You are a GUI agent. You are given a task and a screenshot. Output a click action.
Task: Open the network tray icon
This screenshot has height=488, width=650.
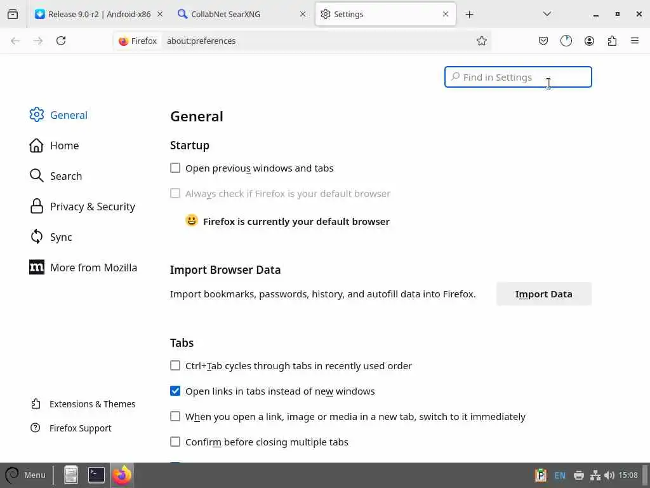[x=595, y=475]
